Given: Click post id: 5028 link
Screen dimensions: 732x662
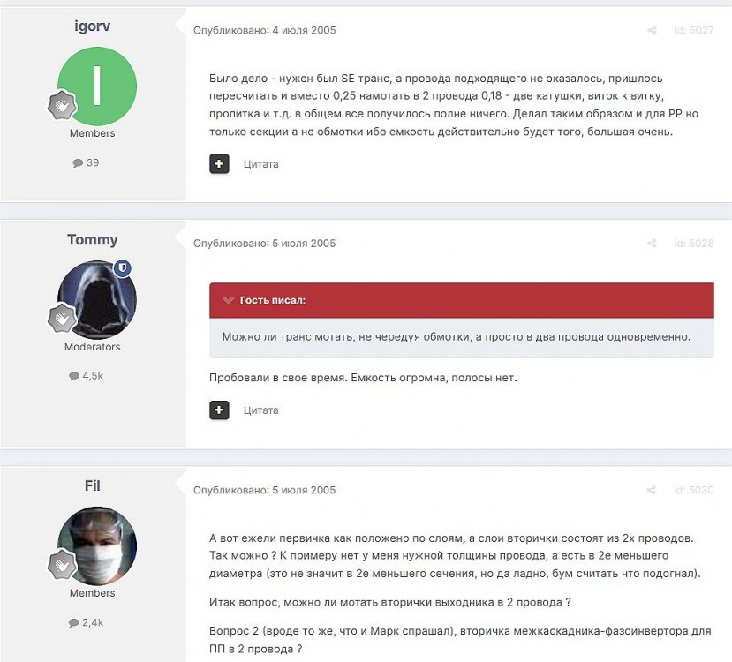Looking at the screenshot, I should [694, 243].
